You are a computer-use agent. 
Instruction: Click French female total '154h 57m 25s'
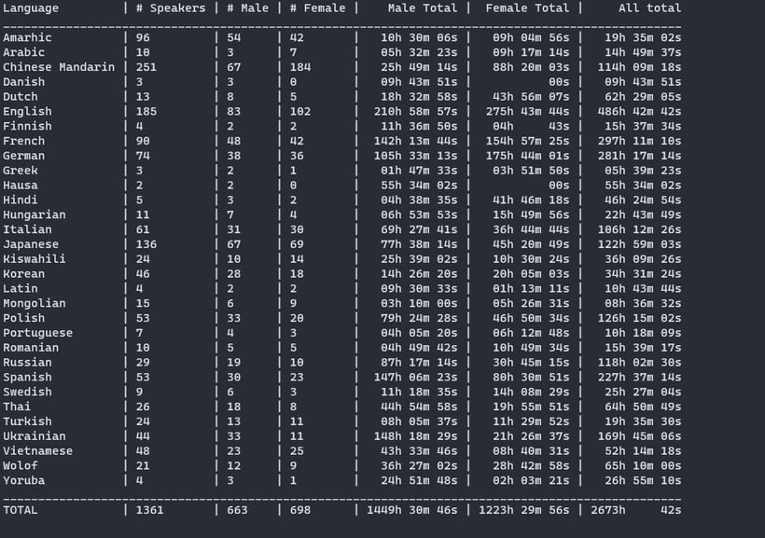527,141
